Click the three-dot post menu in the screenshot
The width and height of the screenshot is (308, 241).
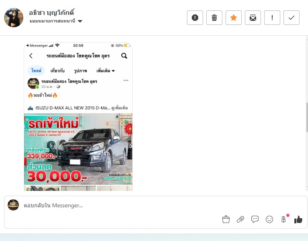coord(126,80)
